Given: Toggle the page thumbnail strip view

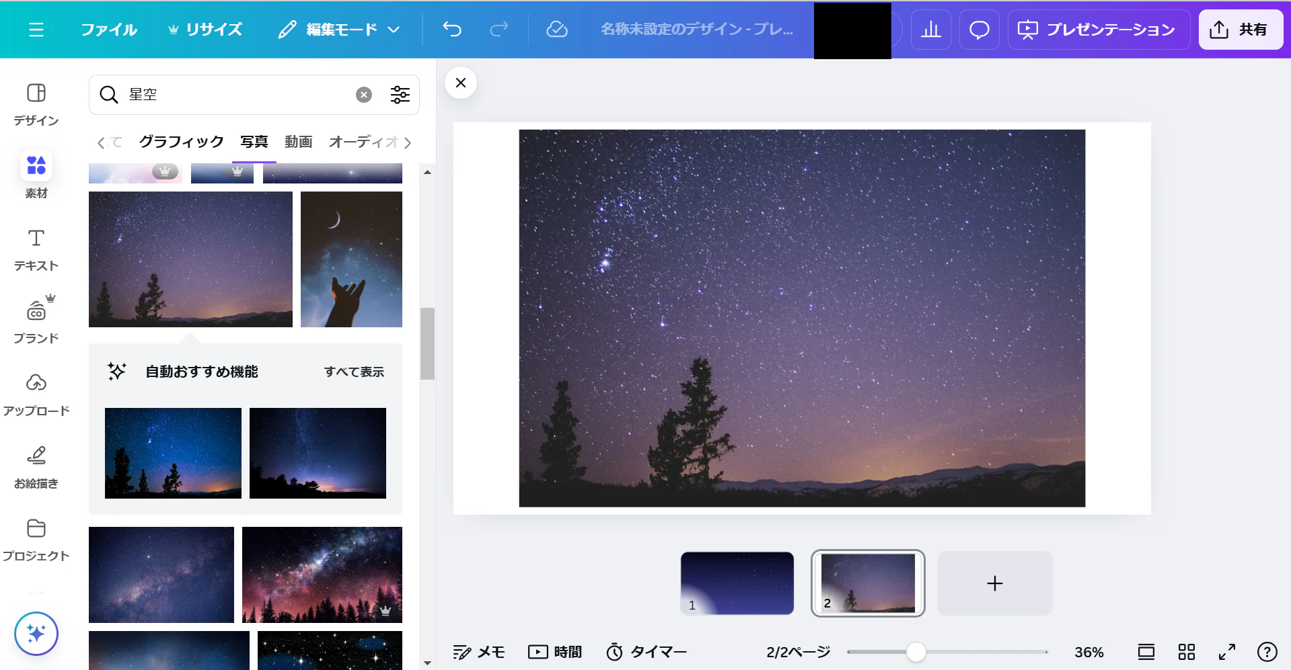Looking at the screenshot, I should point(1146,652).
